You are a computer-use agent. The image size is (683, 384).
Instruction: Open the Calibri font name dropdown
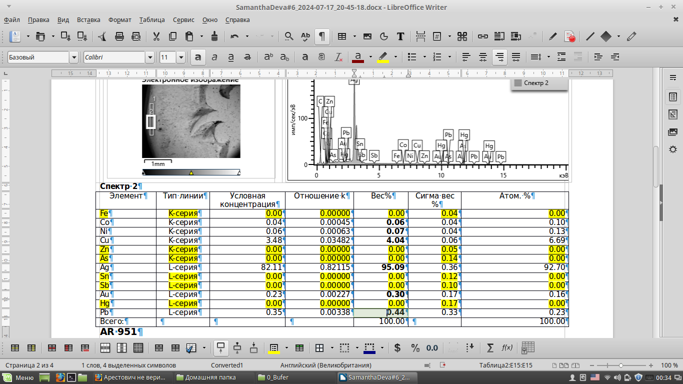[149, 57]
